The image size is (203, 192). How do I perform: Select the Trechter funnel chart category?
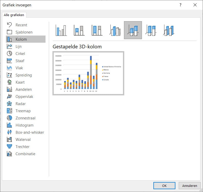coord(26,146)
